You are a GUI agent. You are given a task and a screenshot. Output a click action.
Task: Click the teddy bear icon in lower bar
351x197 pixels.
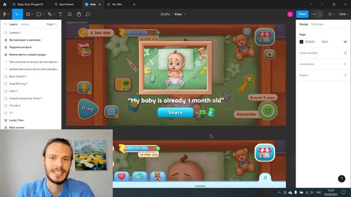[157, 176]
